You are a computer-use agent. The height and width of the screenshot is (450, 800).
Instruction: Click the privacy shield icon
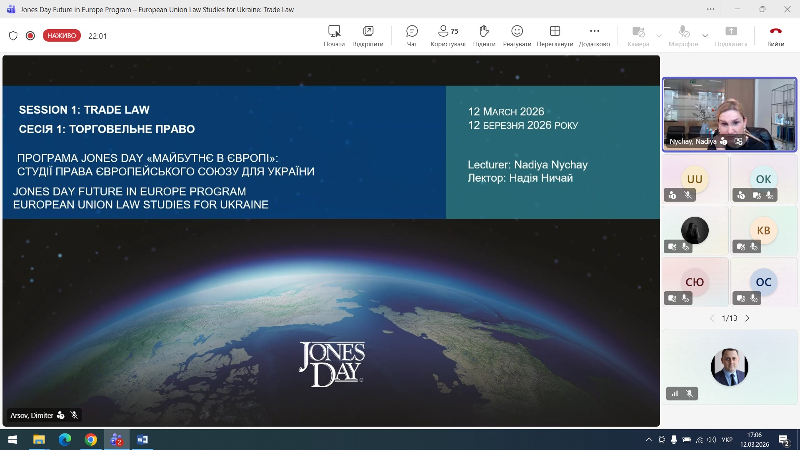13,36
